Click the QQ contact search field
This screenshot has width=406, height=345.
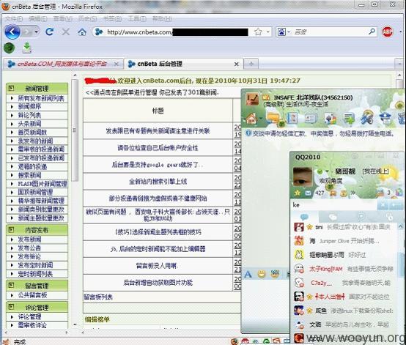[334, 205]
